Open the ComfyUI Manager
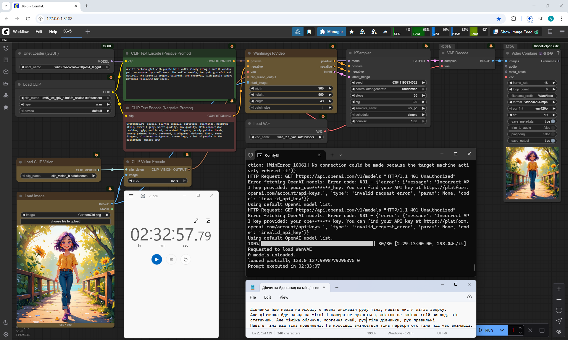Viewport: 568px width, 340px height. [331, 32]
